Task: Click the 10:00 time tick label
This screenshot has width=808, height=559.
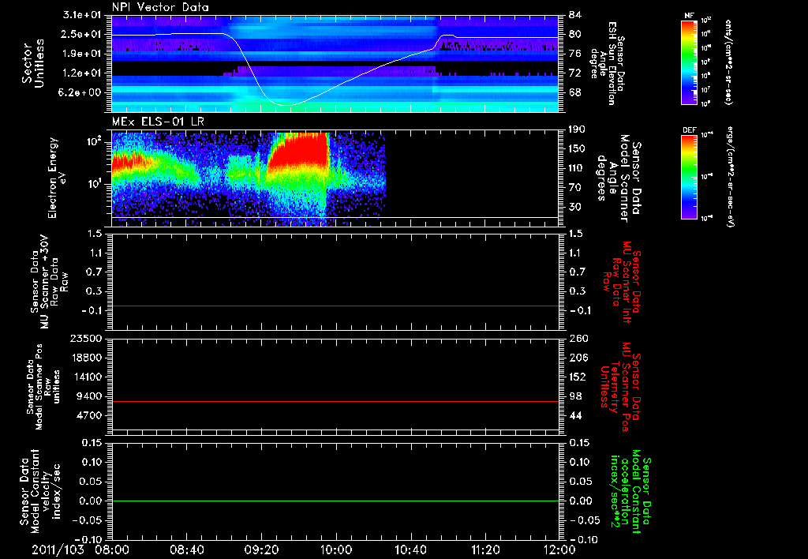Action: click(336, 550)
